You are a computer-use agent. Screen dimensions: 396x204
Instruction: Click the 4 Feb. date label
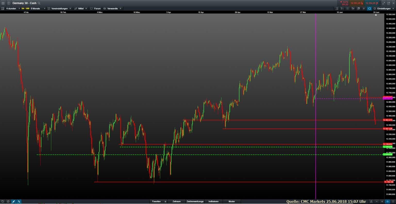[26, 12]
